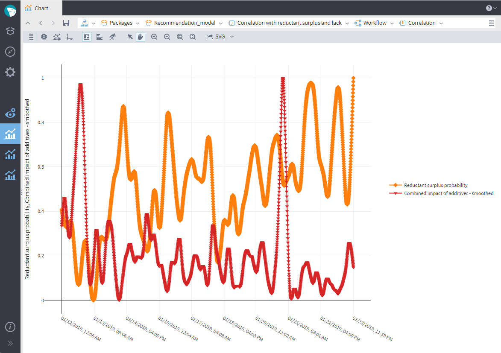This screenshot has height=353, width=501.
Task: Select the bottom-most chart icon in sidebar
Action: click(10, 175)
